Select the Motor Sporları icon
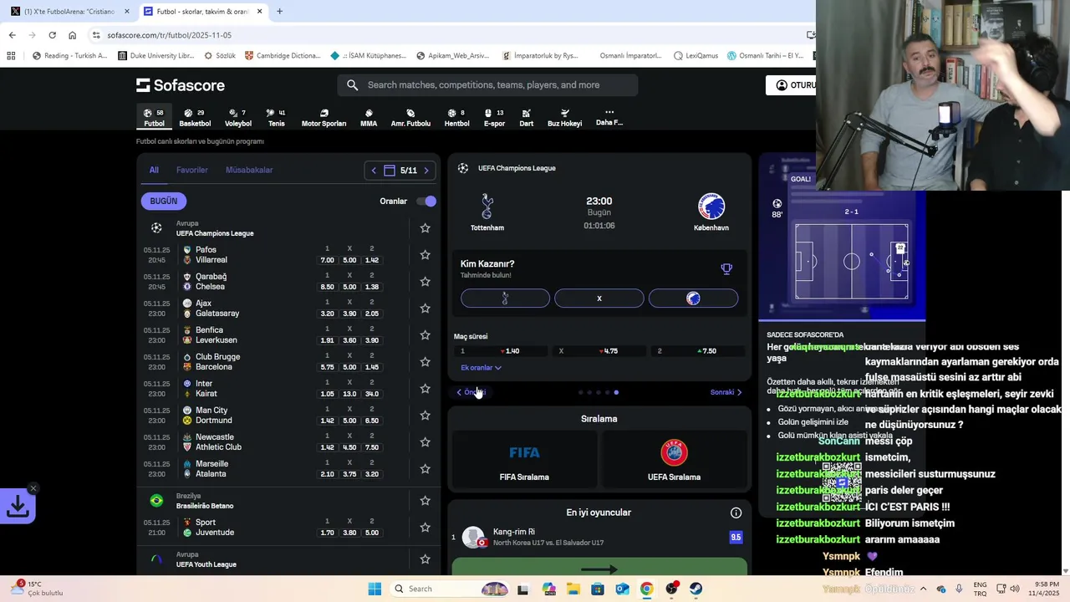 click(x=324, y=117)
